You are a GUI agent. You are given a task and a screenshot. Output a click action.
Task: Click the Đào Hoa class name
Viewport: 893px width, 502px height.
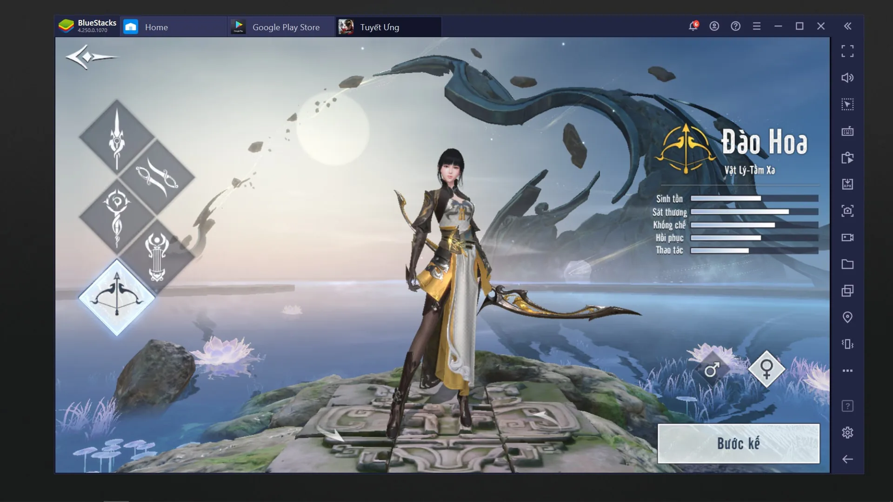(x=765, y=142)
